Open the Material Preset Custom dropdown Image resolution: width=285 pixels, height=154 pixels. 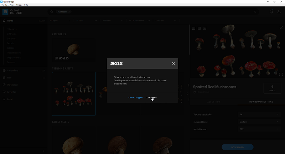pos(259,122)
